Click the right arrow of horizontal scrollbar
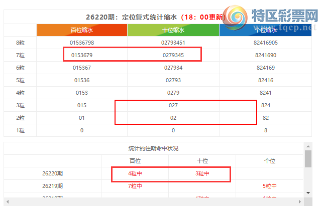 [x=300, y=202]
